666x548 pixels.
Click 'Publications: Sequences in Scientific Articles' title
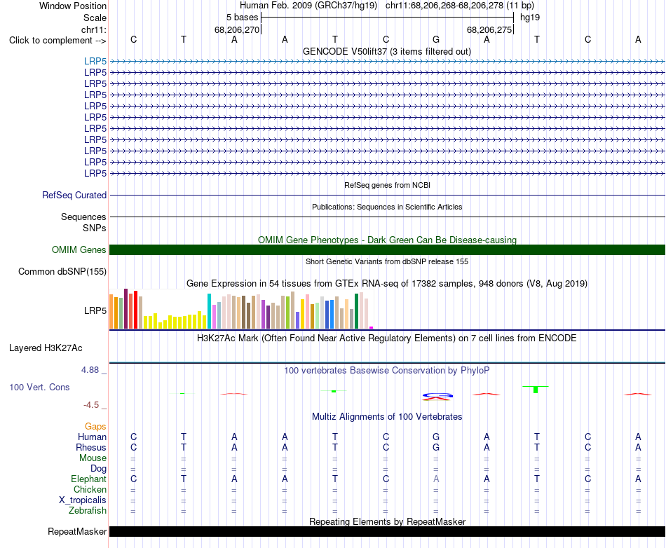point(387,207)
